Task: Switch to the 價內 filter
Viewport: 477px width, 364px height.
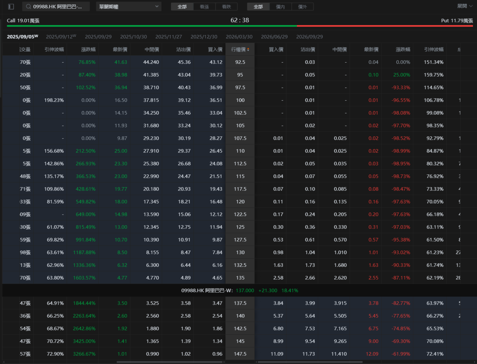Action: pyautogui.click(x=280, y=7)
